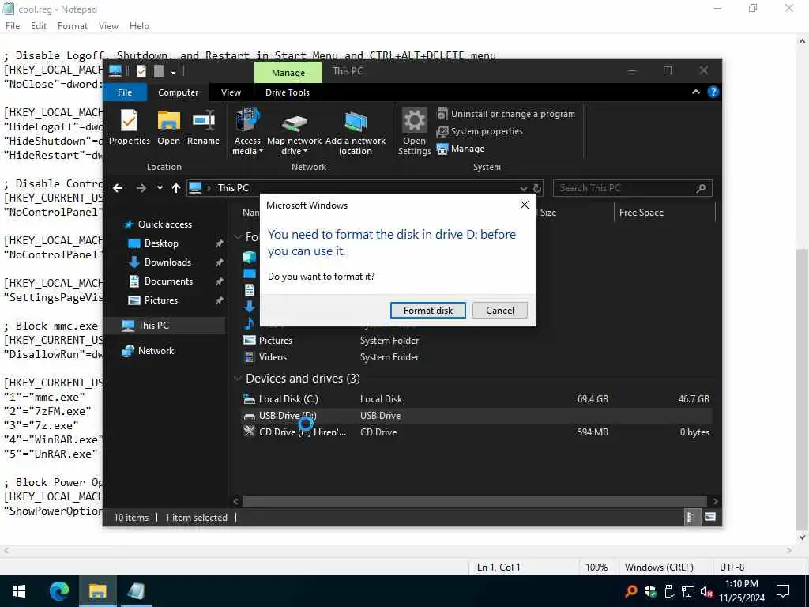This screenshot has height=607, width=809.
Task: Click the Up one level arrow
Action: (176, 188)
